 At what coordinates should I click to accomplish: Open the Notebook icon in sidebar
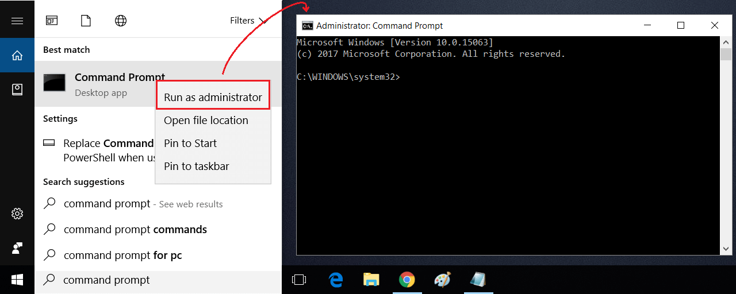[x=17, y=90]
